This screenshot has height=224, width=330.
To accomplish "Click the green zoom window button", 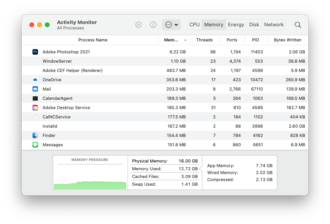I will coord(47,25).
